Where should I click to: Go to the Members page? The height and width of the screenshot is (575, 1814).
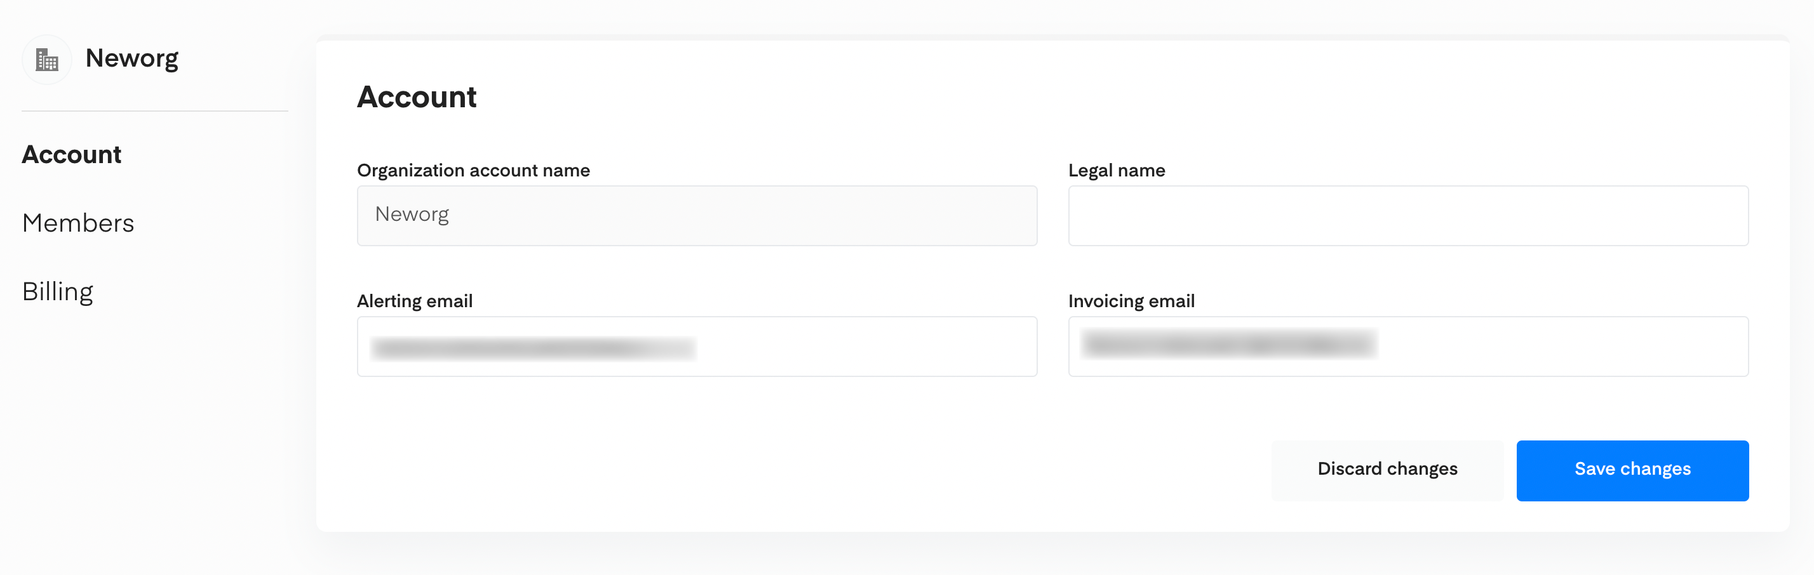(78, 223)
